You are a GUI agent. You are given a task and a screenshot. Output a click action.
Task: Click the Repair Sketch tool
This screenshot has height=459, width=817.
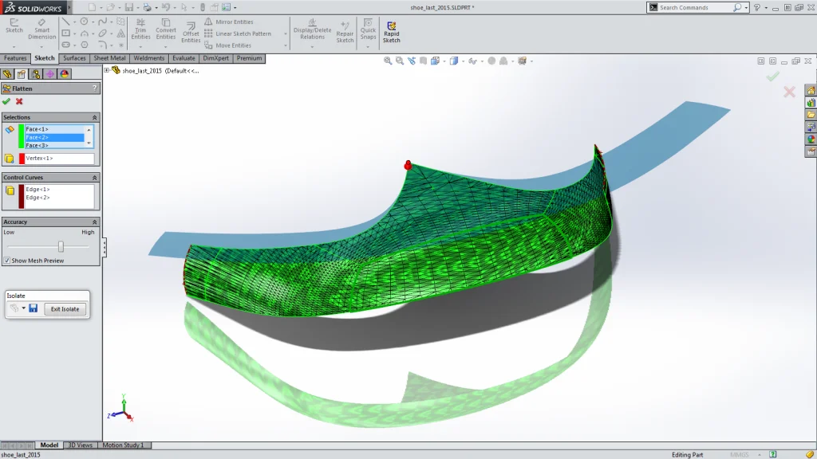pos(344,30)
